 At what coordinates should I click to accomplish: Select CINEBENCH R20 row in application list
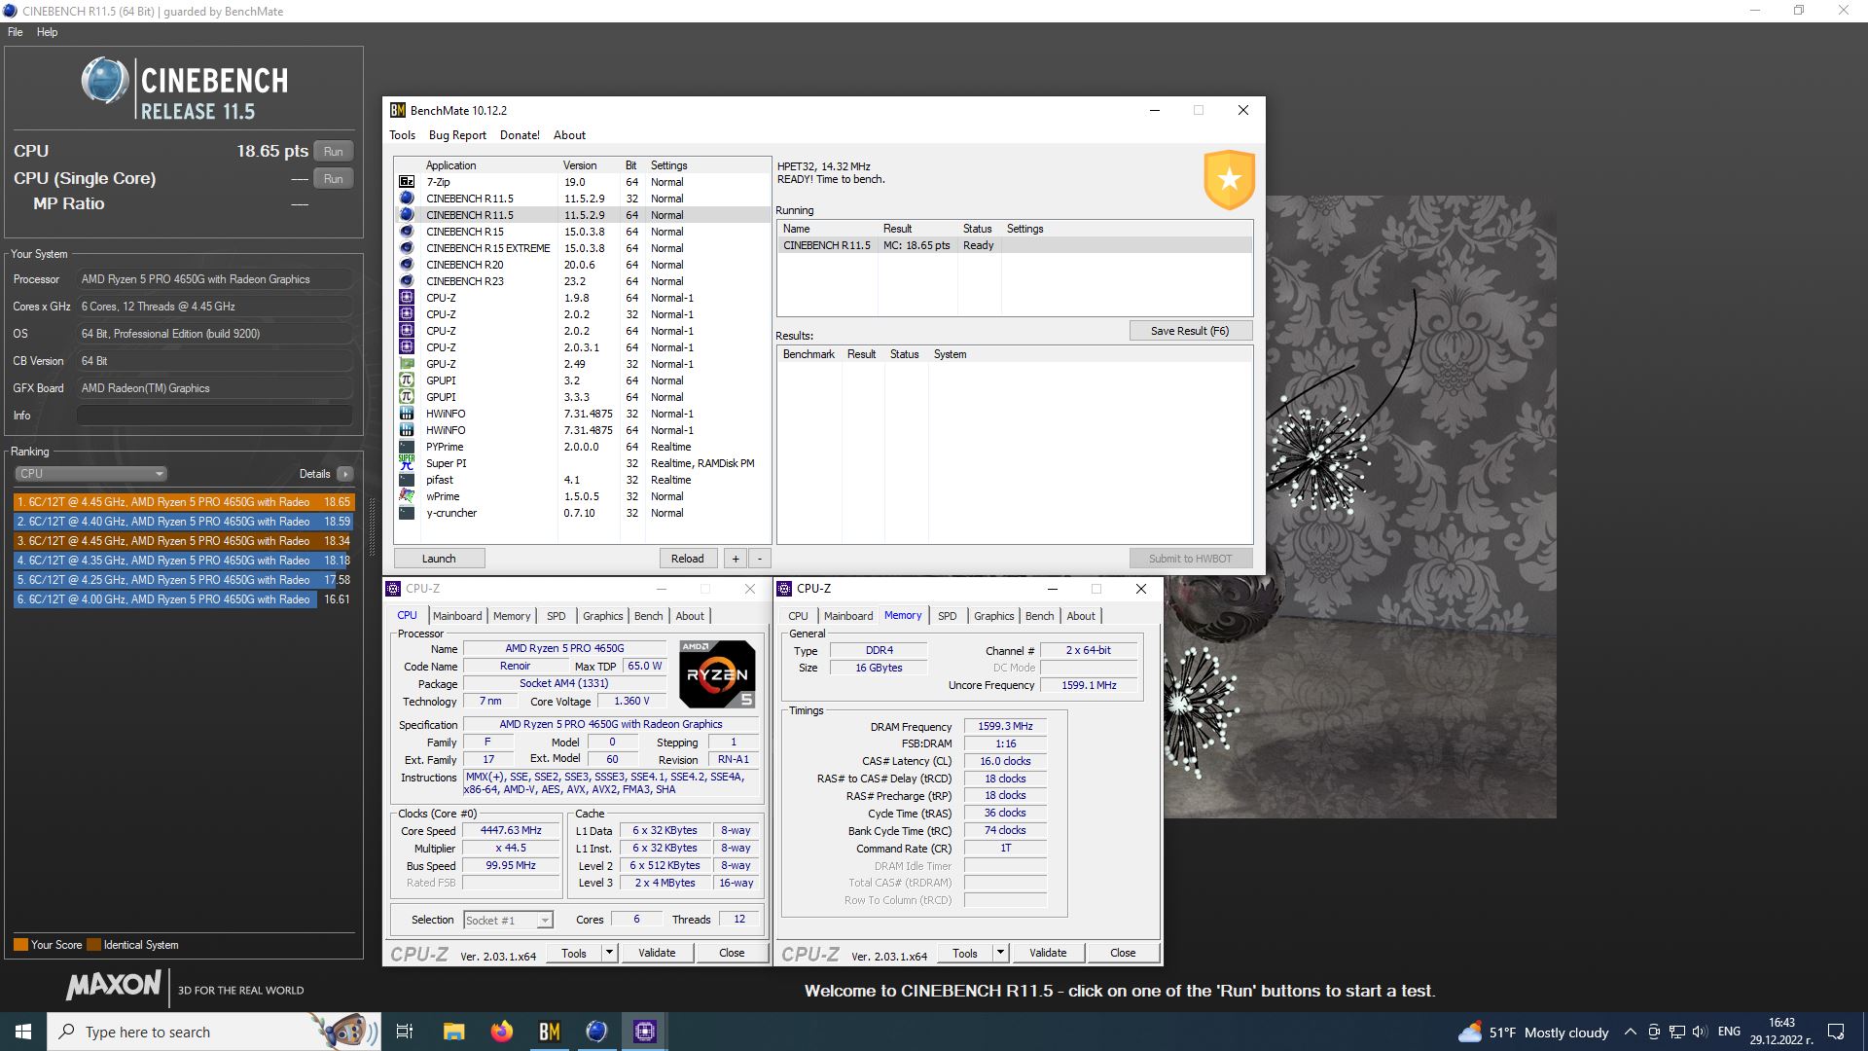[x=582, y=265]
